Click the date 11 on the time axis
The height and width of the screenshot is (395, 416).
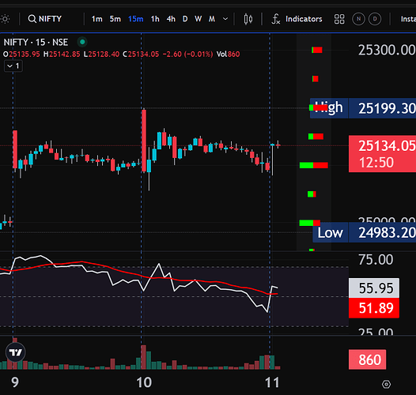pos(272,382)
